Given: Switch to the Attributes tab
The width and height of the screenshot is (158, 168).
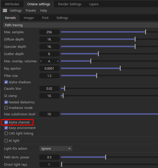Looking at the screenshot, I should (x=12, y=4).
